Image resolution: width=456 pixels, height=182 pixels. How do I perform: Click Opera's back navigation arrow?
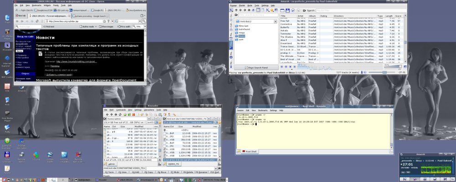coord(22,21)
